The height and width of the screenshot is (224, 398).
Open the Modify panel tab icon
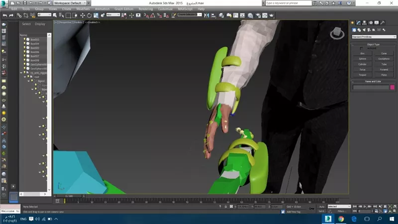pyautogui.click(x=358, y=22)
